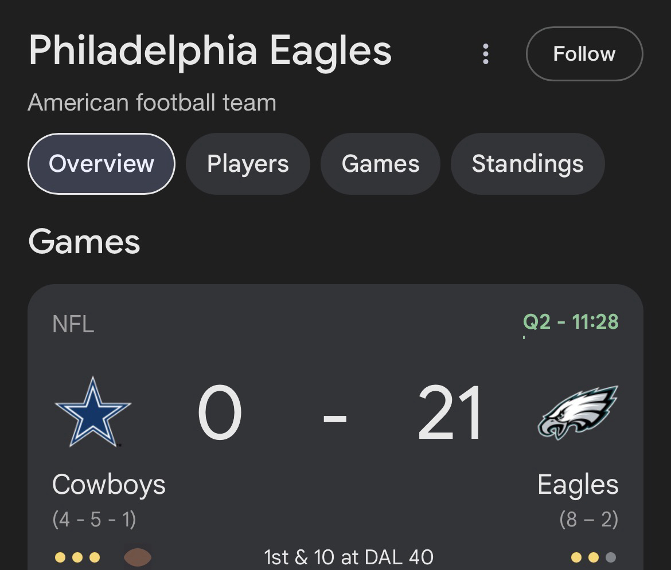Click the Eagles timeout dots indicator
This screenshot has width=671, height=570.
(x=594, y=557)
